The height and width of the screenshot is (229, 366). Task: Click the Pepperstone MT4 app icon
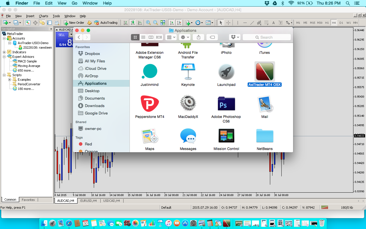(150, 104)
